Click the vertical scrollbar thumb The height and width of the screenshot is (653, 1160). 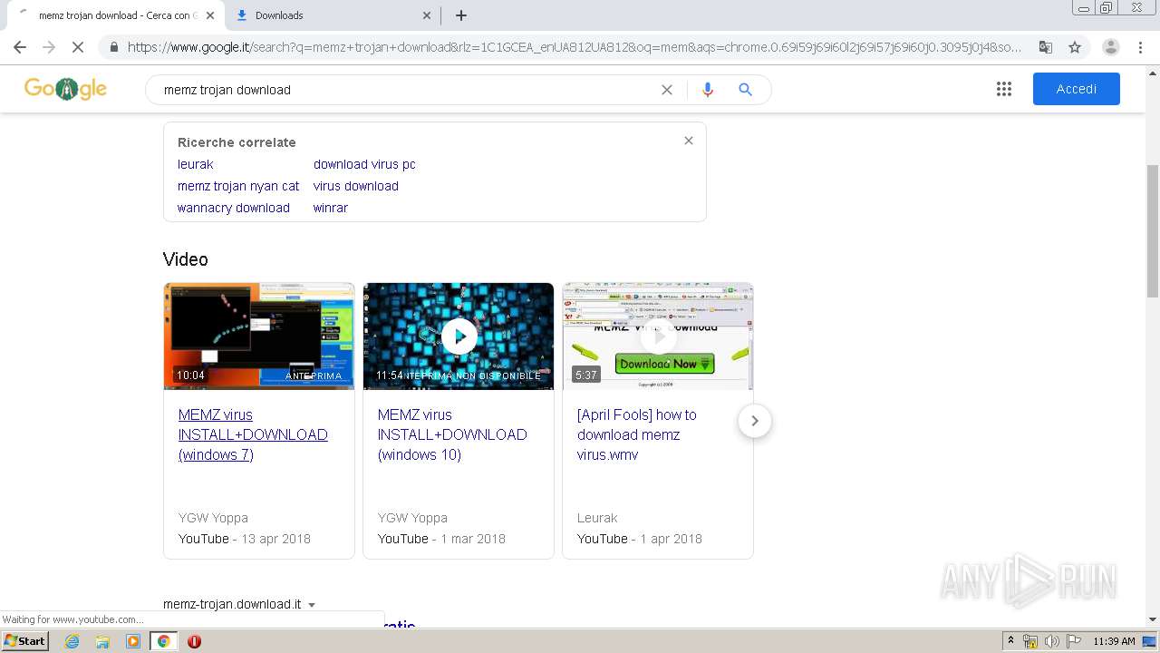[x=1153, y=231]
